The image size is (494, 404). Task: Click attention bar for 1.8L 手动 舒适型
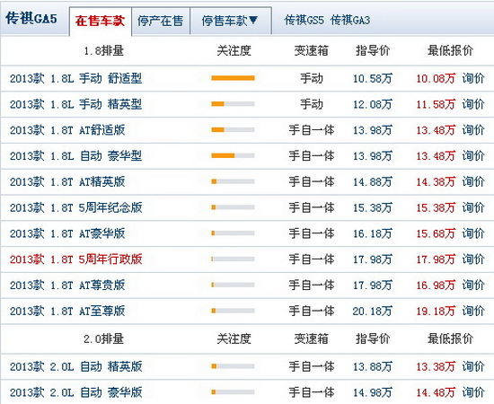233,78
